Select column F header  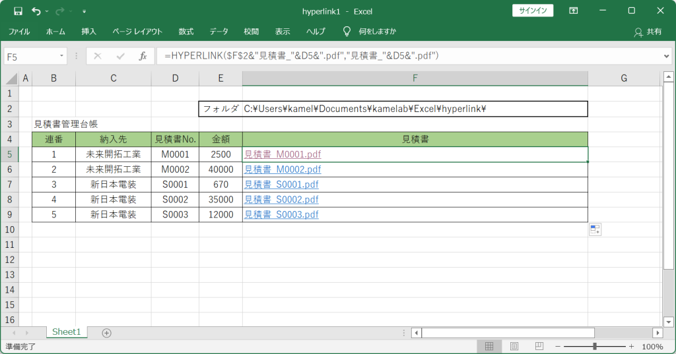click(415, 78)
